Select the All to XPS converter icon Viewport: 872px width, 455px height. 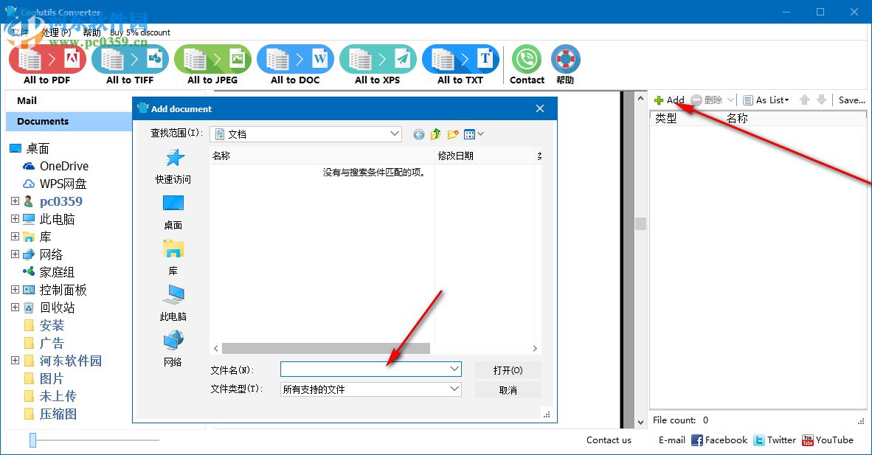(x=378, y=59)
